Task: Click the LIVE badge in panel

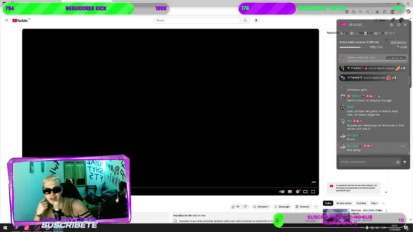Action: [343, 24]
